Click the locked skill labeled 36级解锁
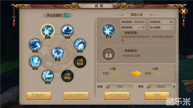 point(80,62)
